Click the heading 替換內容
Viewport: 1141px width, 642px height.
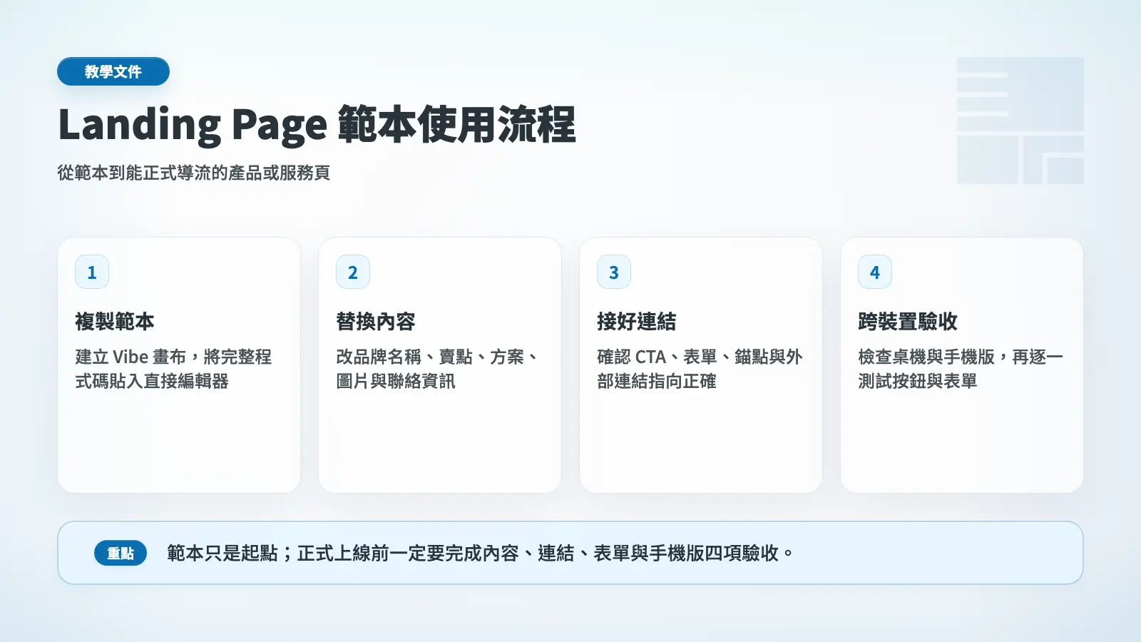tap(376, 322)
